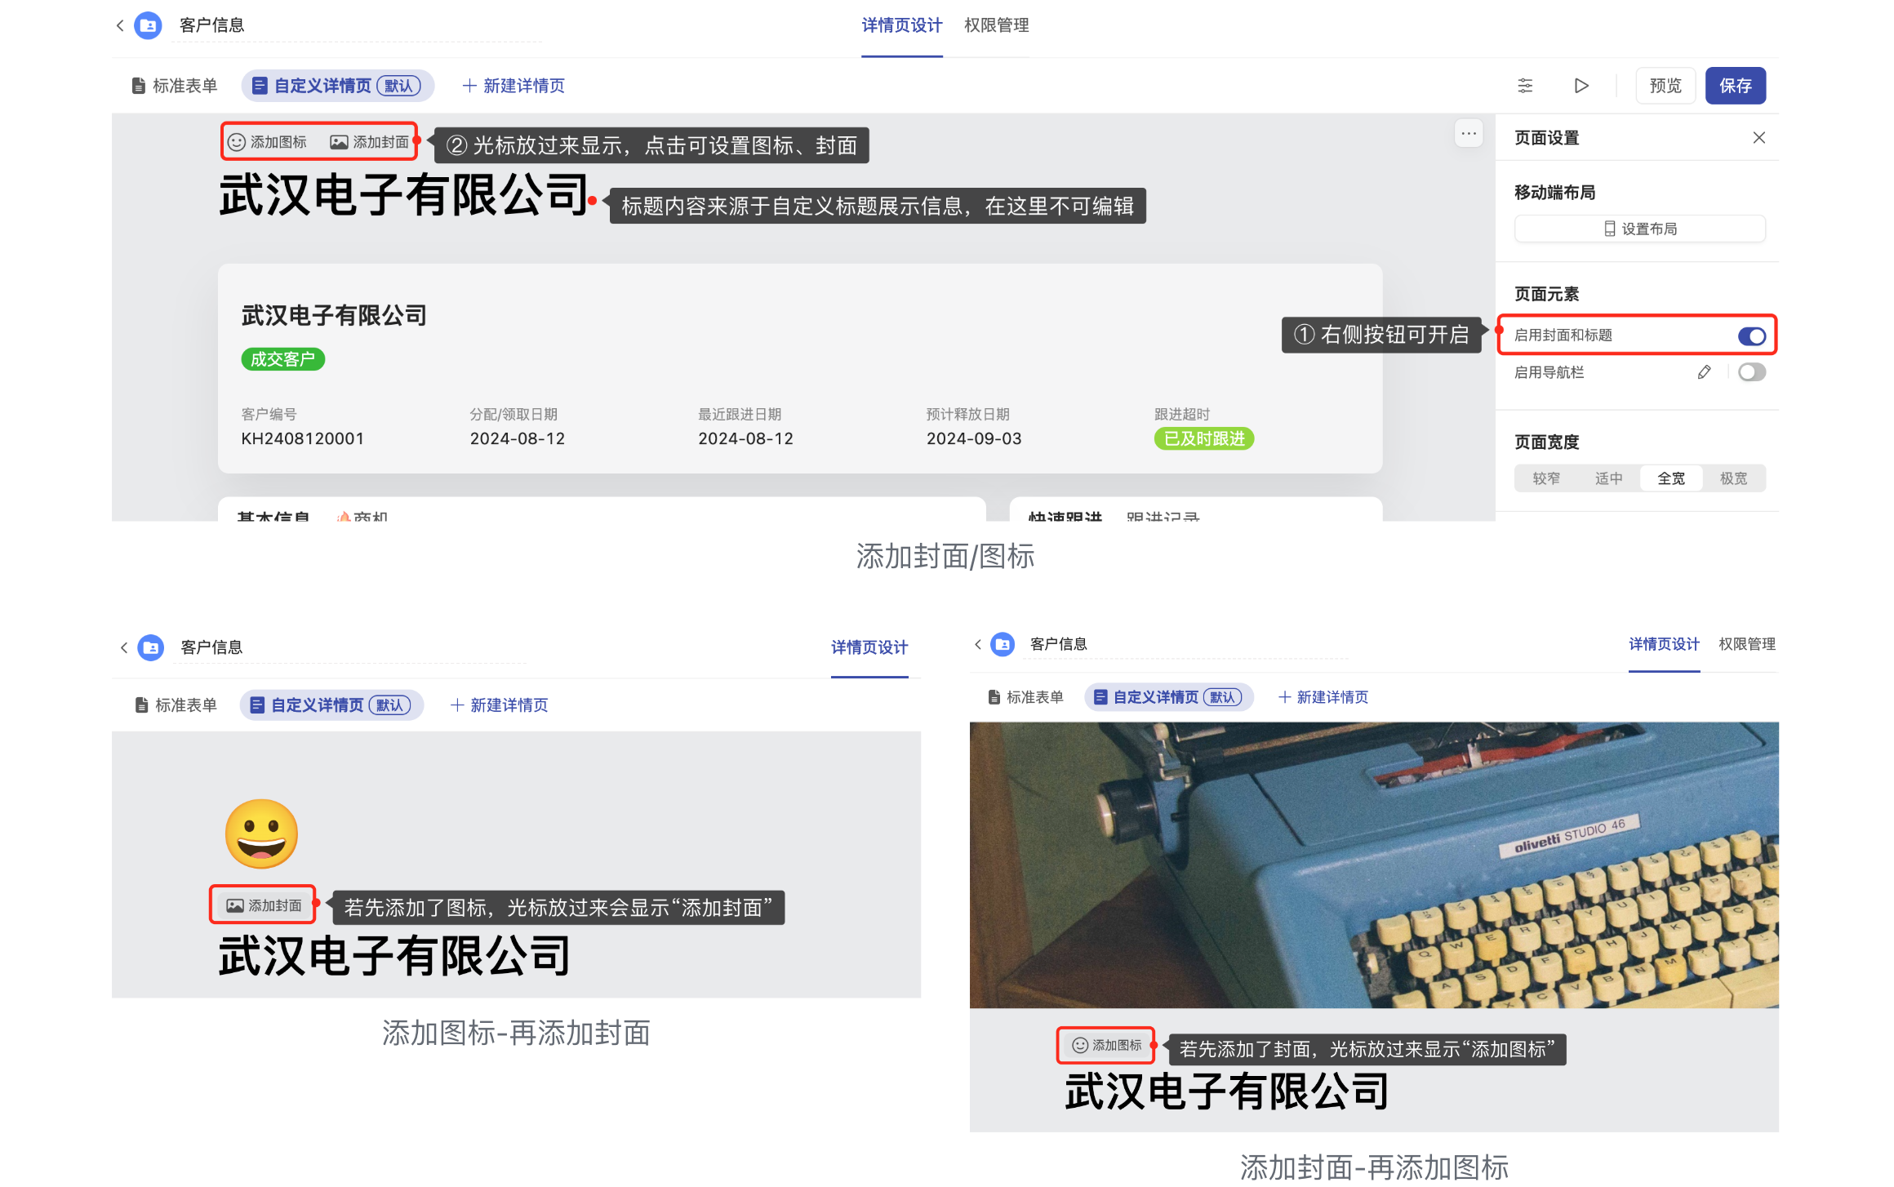Click 武汉电子有限公司 heading inside the info card

coord(334,315)
